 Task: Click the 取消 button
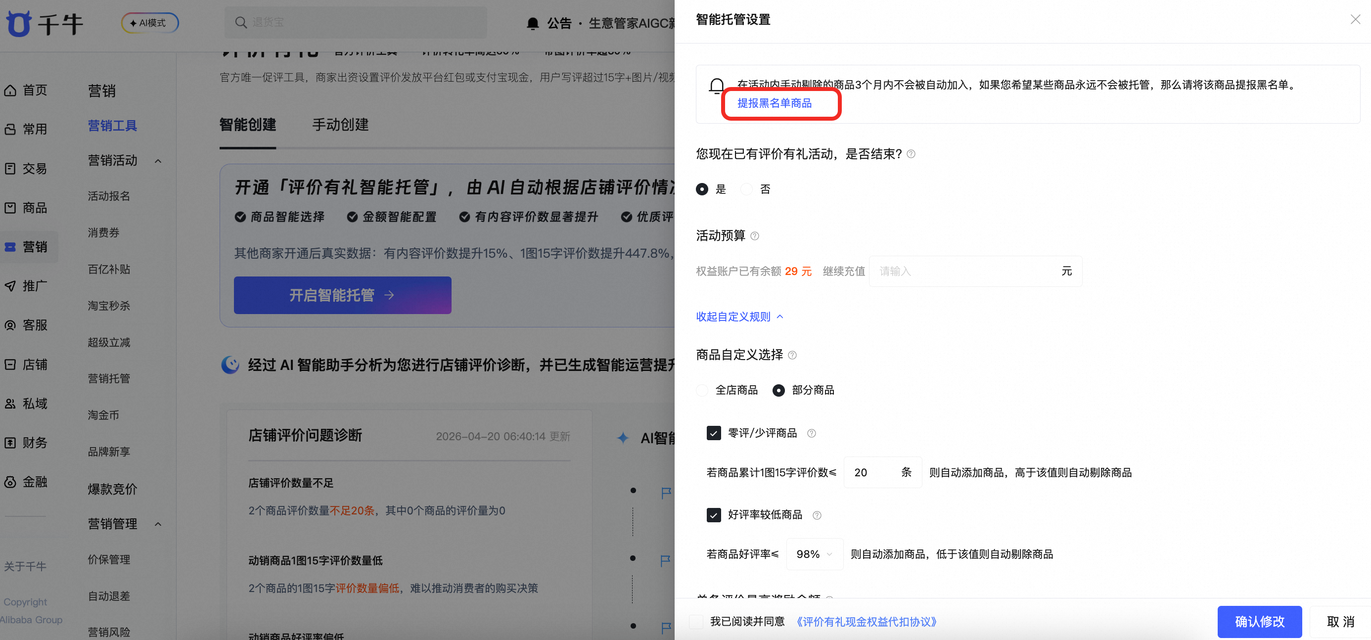pos(1340,621)
